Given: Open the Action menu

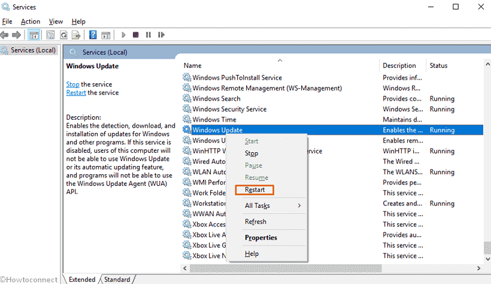Looking at the screenshot, I should tap(31, 22).
